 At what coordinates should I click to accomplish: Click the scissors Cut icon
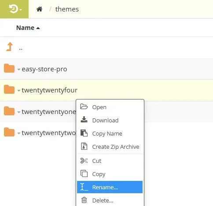tap(84, 161)
